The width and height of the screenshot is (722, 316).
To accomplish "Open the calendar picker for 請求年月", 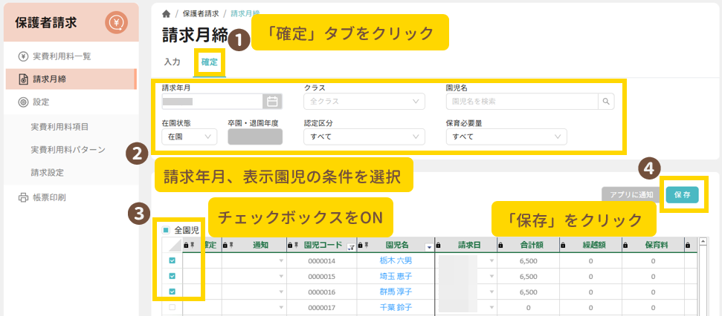I will click(x=272, y=102).
